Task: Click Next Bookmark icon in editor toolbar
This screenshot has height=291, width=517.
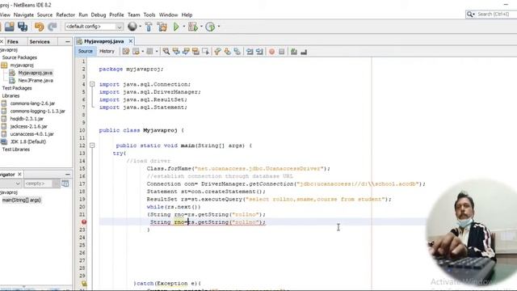Action: pos(227,52)
